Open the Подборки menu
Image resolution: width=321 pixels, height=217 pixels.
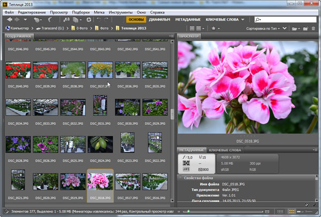tap(81, 12)
